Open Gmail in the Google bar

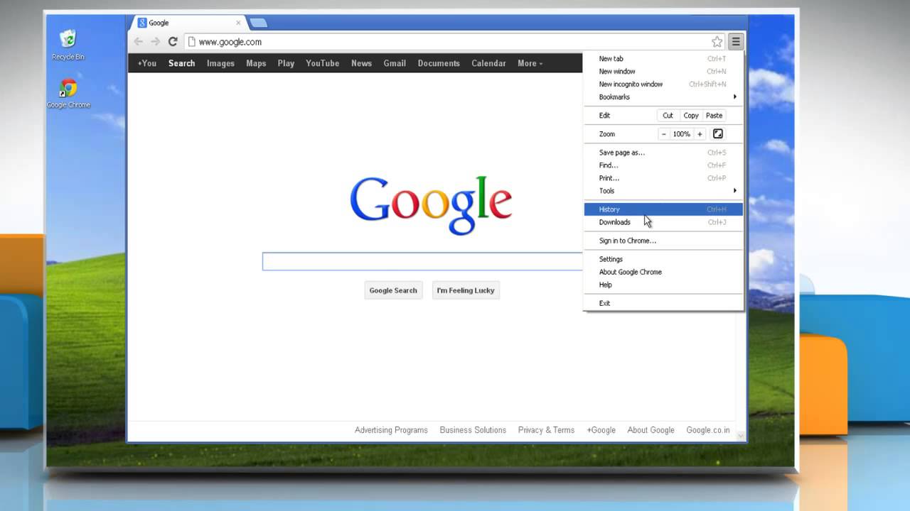(395, 63)
